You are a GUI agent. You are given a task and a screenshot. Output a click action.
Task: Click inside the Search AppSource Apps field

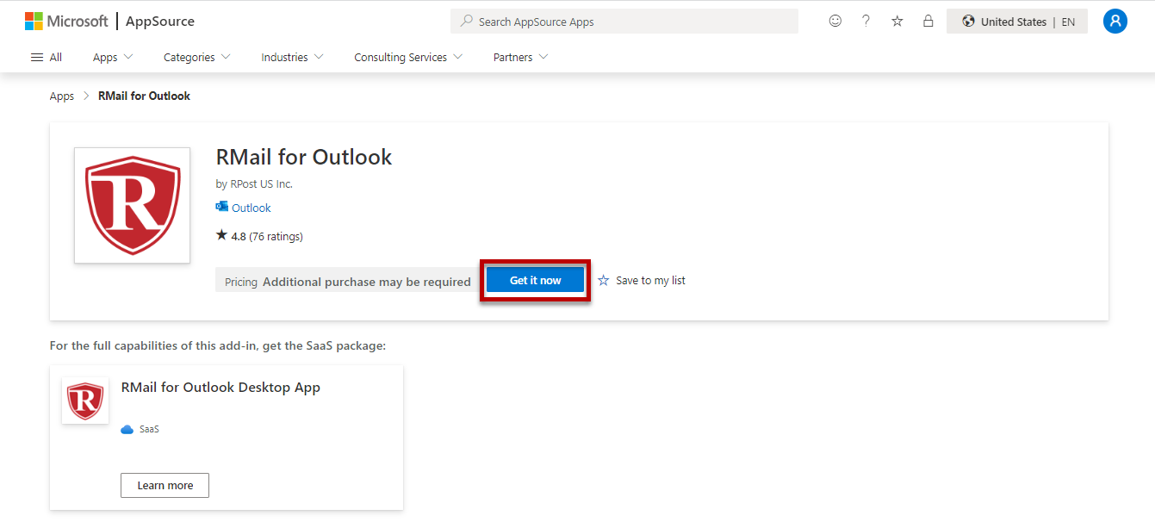click(x=624, y=21)
